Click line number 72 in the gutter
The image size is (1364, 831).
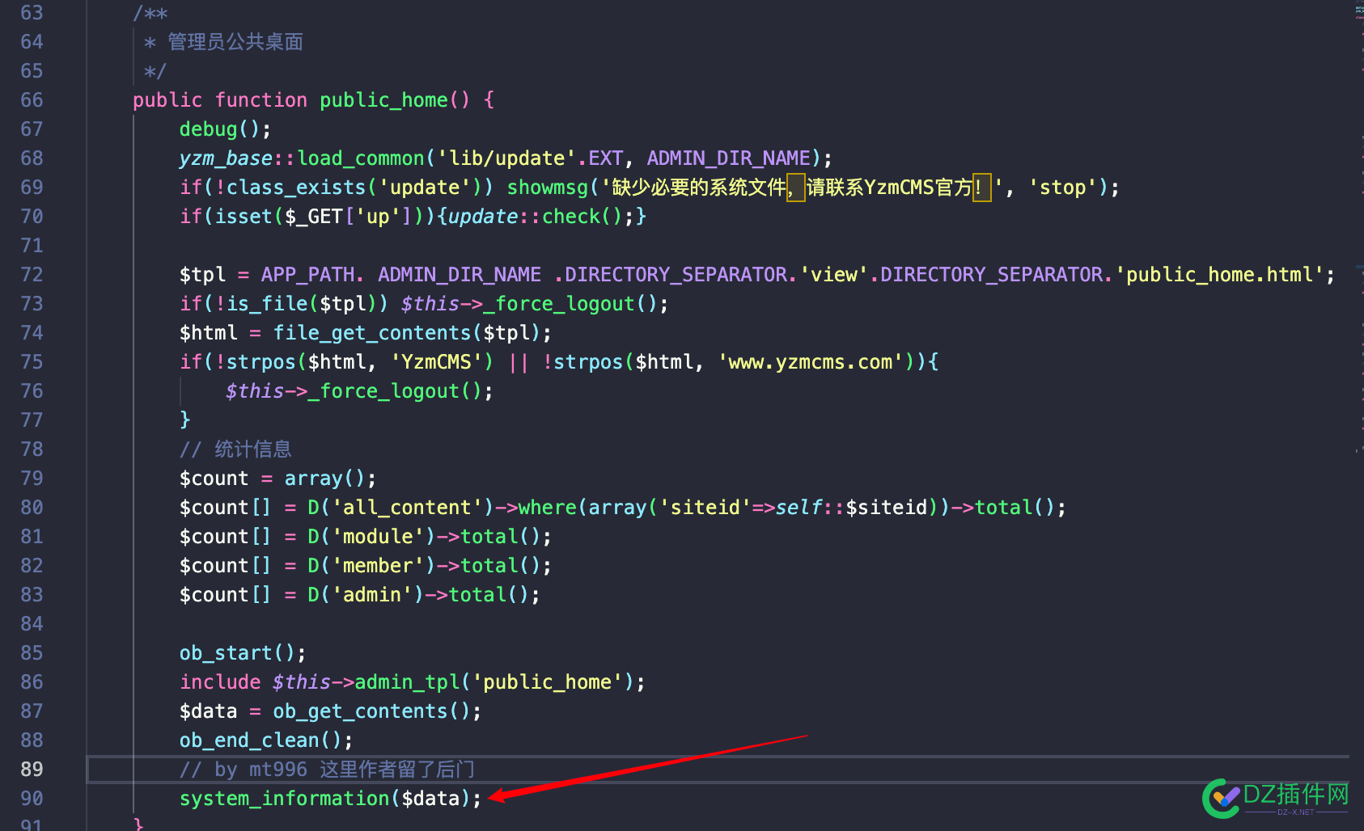[32, 275]
